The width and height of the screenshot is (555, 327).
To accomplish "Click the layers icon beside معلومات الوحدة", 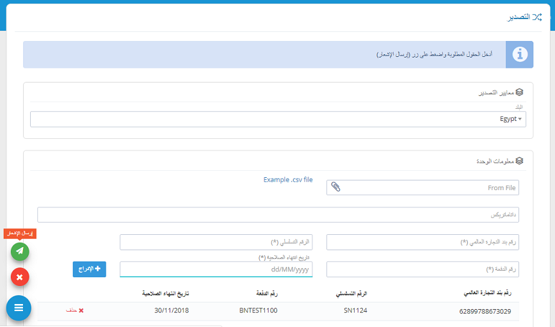I will click(x=520, y=161).
